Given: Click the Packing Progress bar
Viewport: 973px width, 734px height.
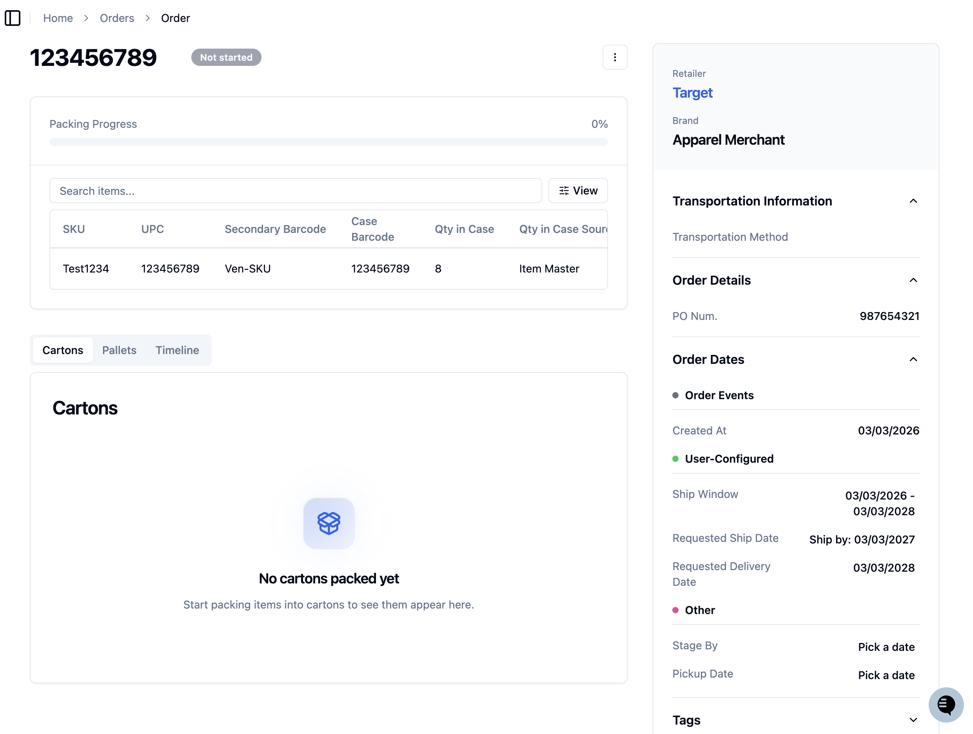Looking at the screenshot, I should point(329,142).
